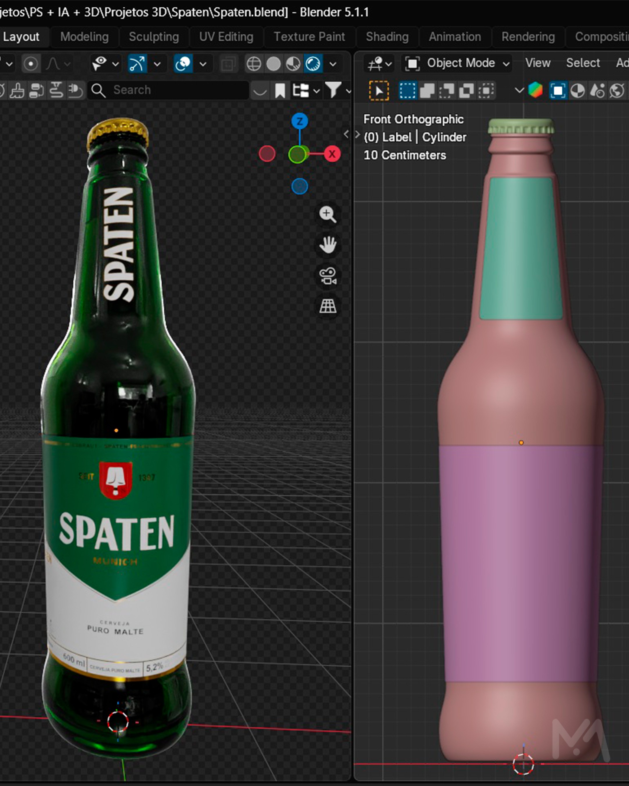Switch to the Modeling workspace tab
Image resolution: width=629 pixels, height=786 pixels.
84,37
